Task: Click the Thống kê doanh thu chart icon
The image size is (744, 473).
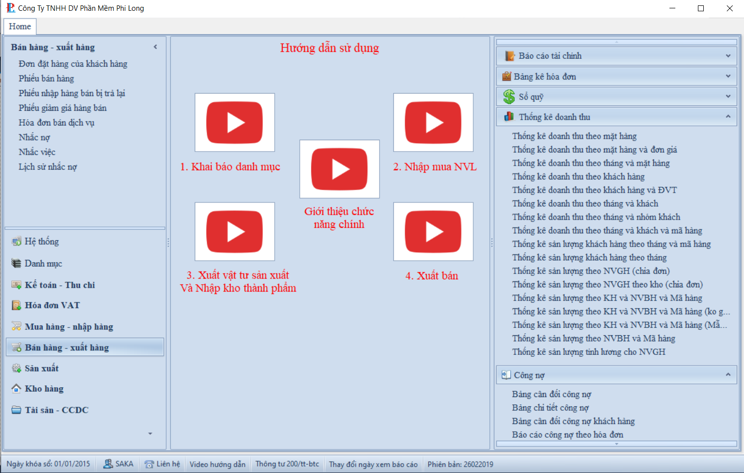Action: point(510,117)
